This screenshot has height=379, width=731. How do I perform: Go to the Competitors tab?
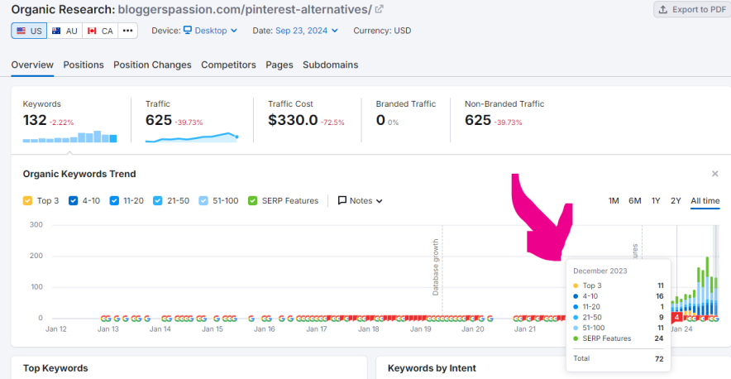click(228, 65)
